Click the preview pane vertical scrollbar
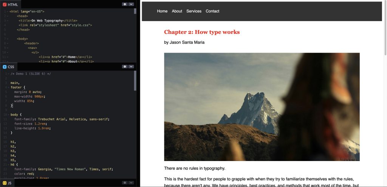Image resolution: width=387 pixels, height=187 pixels. pos(385,28)
